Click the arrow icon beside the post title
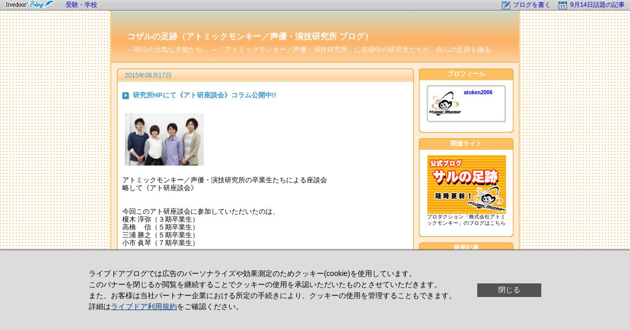 tap(125, 95)
